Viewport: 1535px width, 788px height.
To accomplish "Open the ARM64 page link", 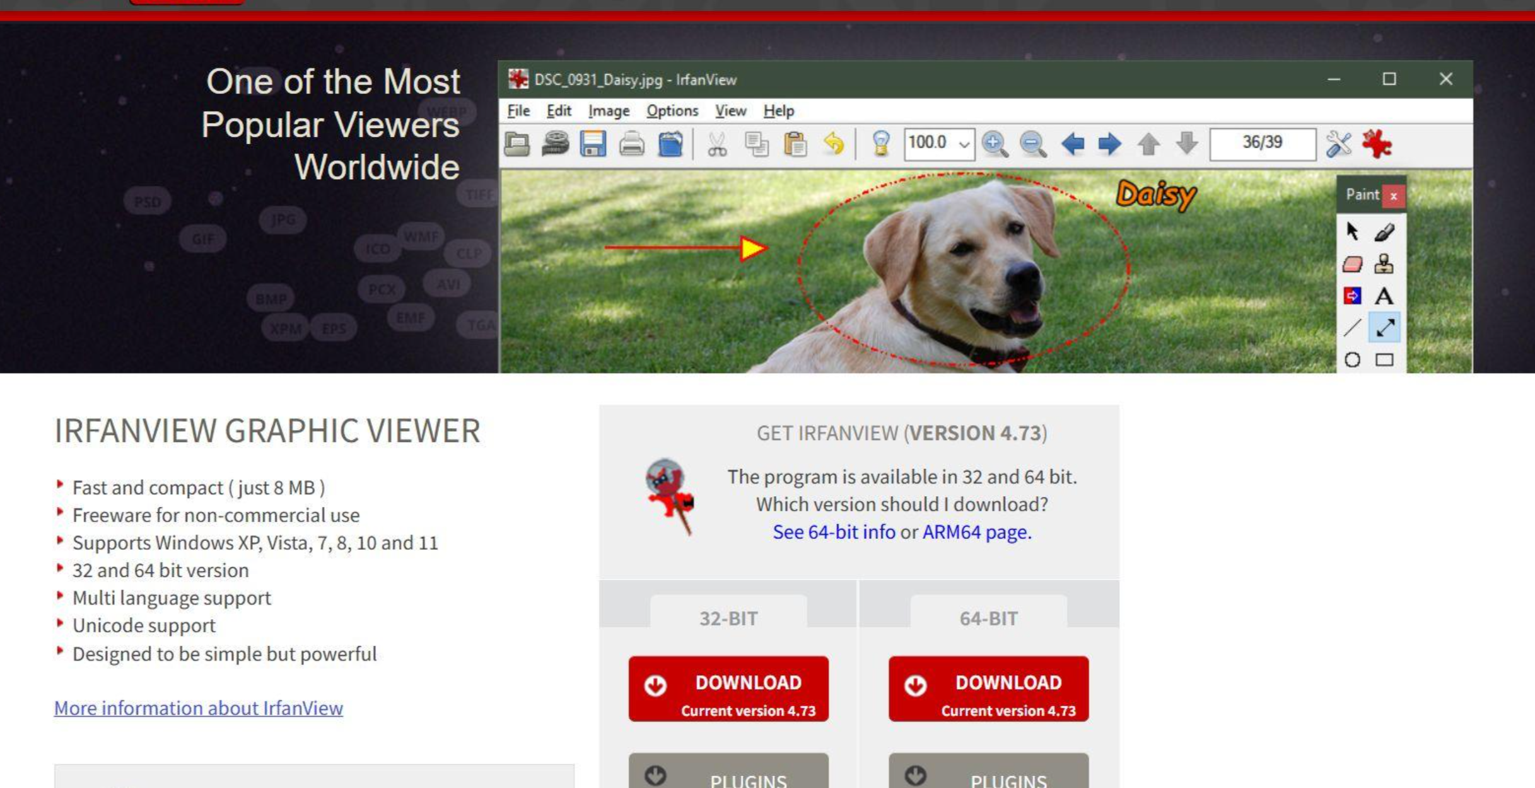I will (977, 532).
